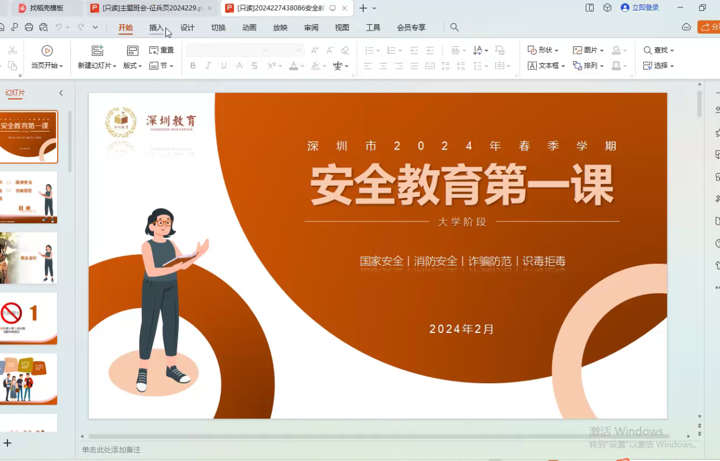This screenshot has width=720, height=461.
Task: Click the 立即登录 login button
Action: (640, 8)
